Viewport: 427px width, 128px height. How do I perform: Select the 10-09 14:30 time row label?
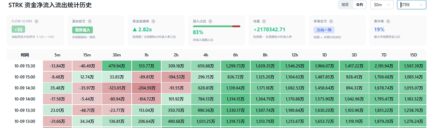25,88
